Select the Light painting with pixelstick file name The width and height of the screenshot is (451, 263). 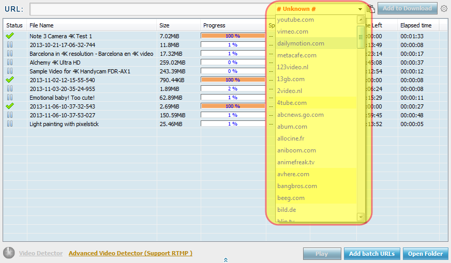(x=64, y=124)
